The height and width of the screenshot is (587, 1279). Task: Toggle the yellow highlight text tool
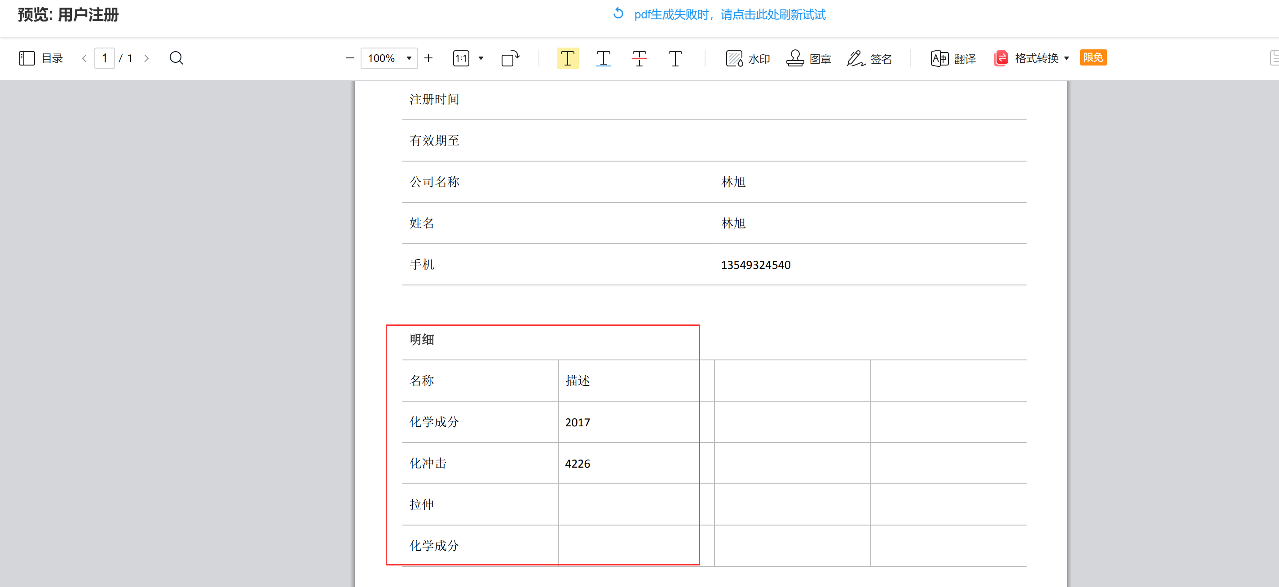[x=568, y=58]
